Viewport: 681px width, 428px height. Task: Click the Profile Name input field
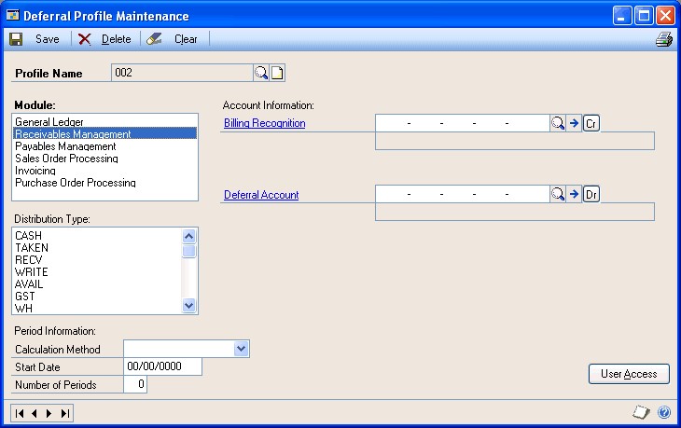click(x=182, y=73)
